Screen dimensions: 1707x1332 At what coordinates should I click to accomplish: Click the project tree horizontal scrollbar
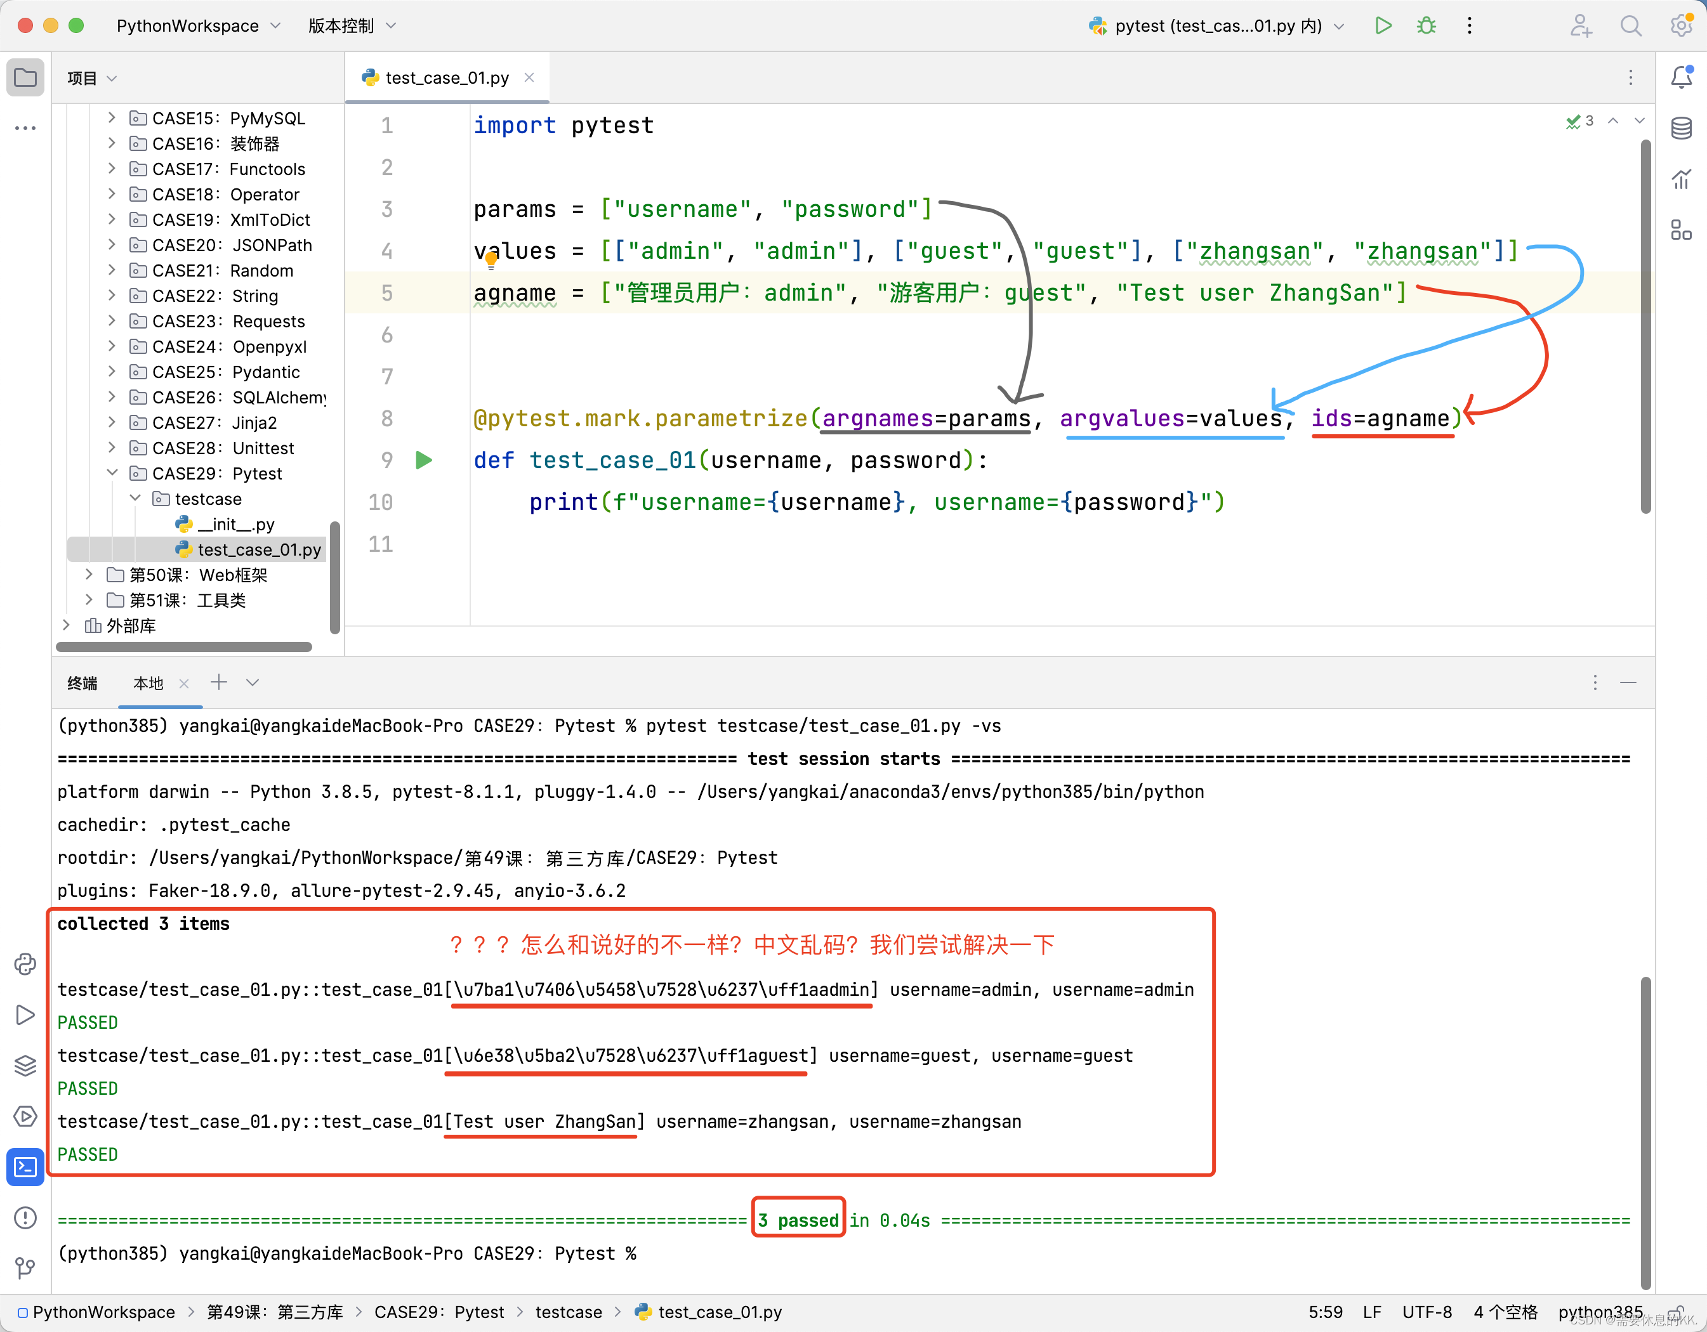(185, 647)
